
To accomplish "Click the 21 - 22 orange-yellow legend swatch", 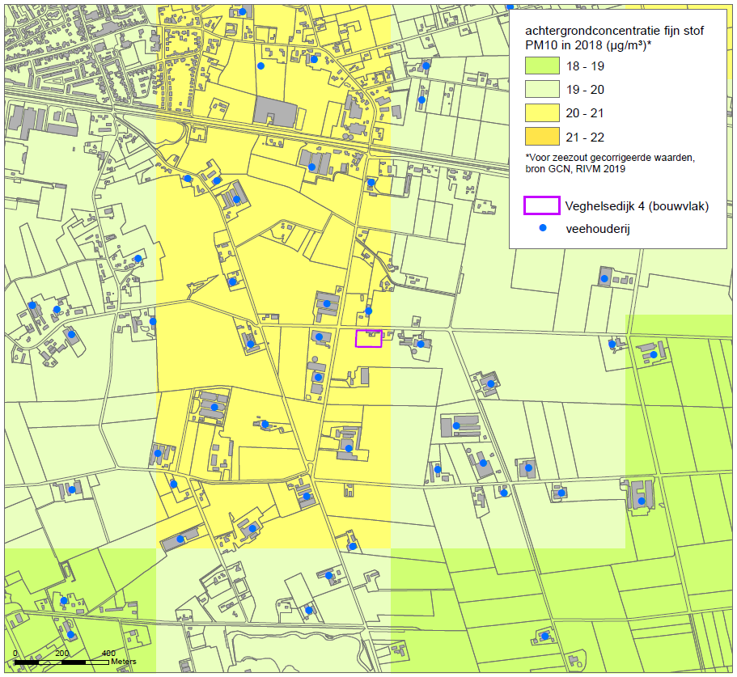I will (542, 137).
